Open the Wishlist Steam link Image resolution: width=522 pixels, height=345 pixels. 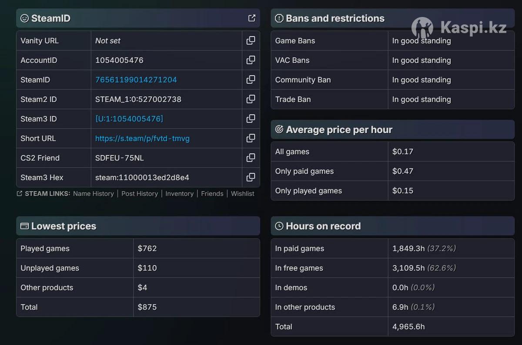coord(242,193)
